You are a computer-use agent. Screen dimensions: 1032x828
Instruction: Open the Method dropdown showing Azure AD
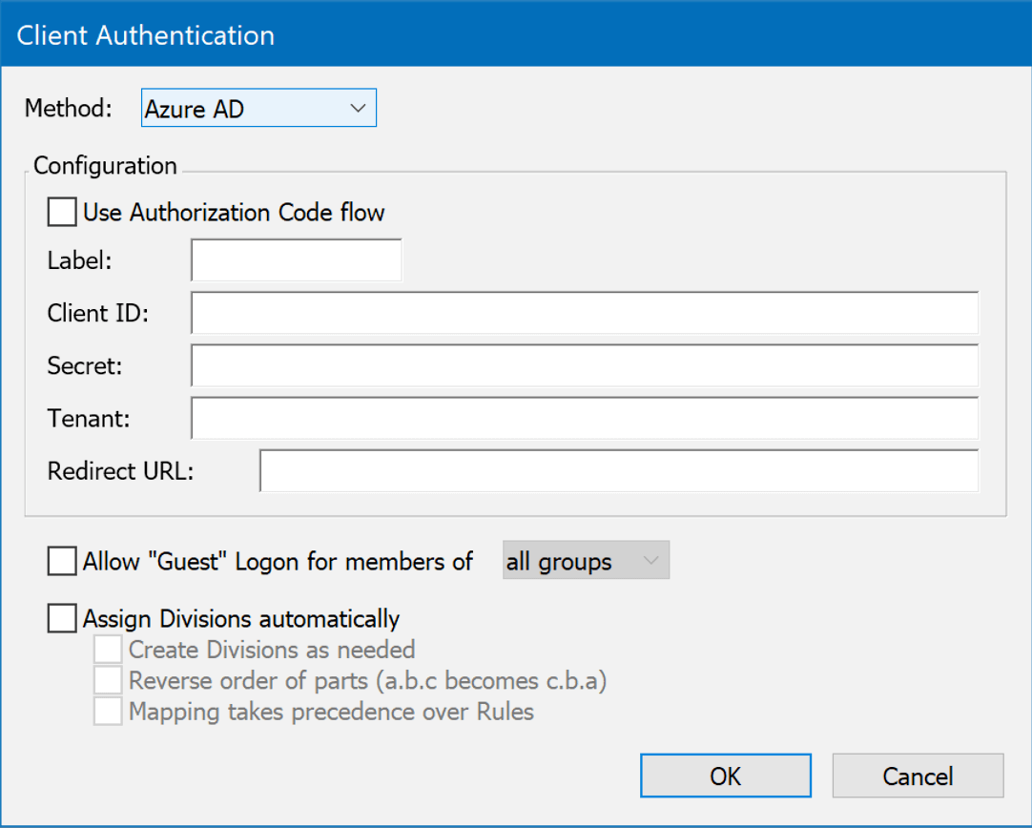258,109
